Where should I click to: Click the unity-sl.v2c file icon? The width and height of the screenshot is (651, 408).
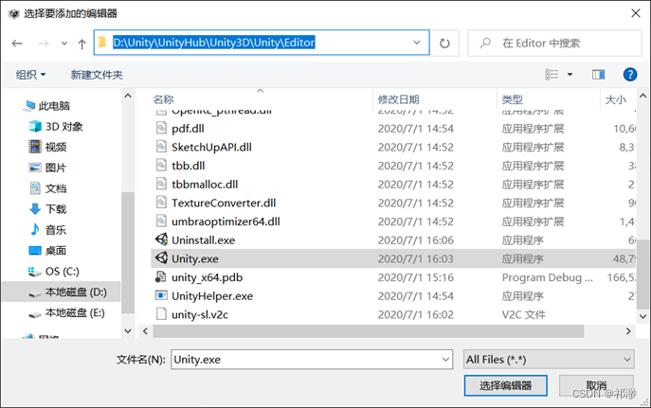[161, 314]
